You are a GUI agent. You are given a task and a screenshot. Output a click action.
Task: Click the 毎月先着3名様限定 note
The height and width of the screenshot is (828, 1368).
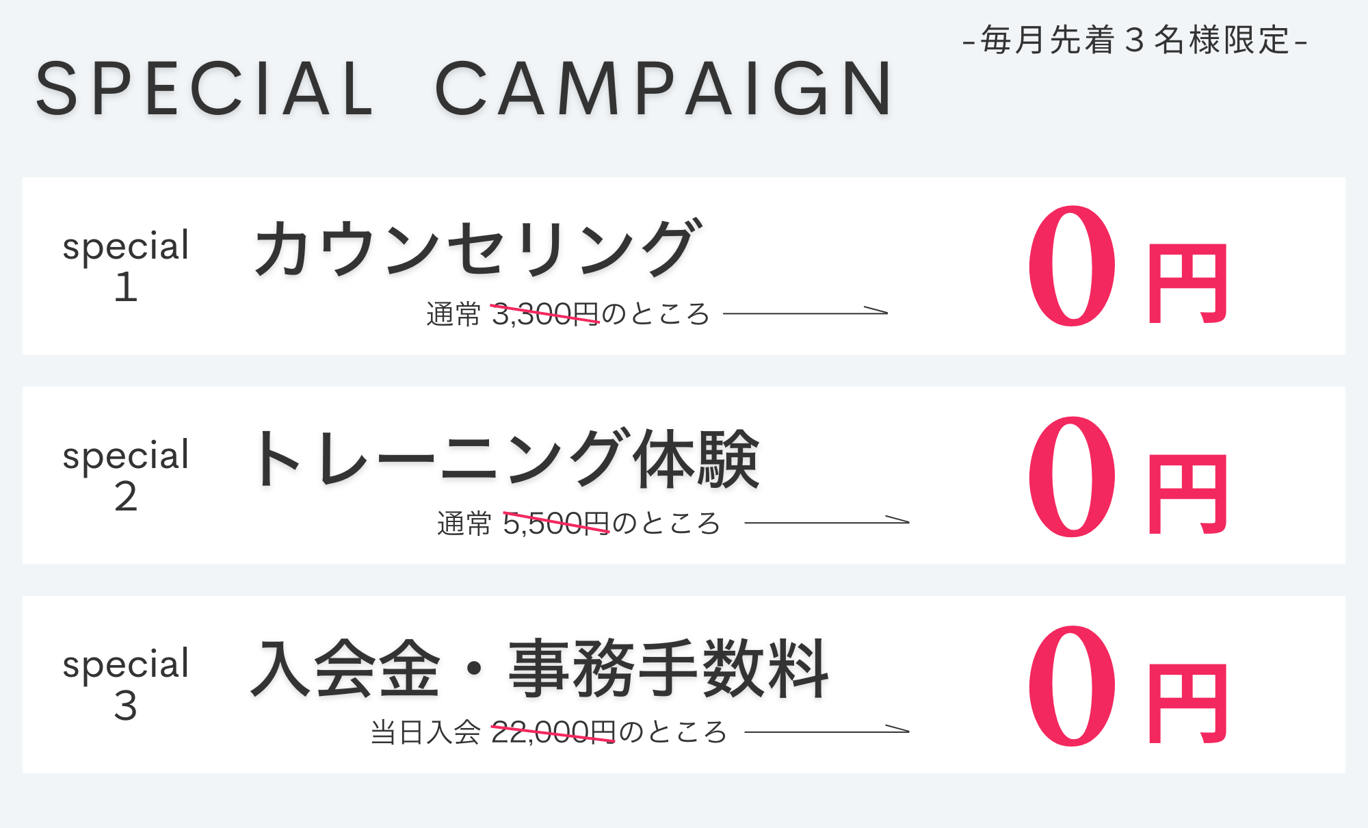pos(1135,40)
